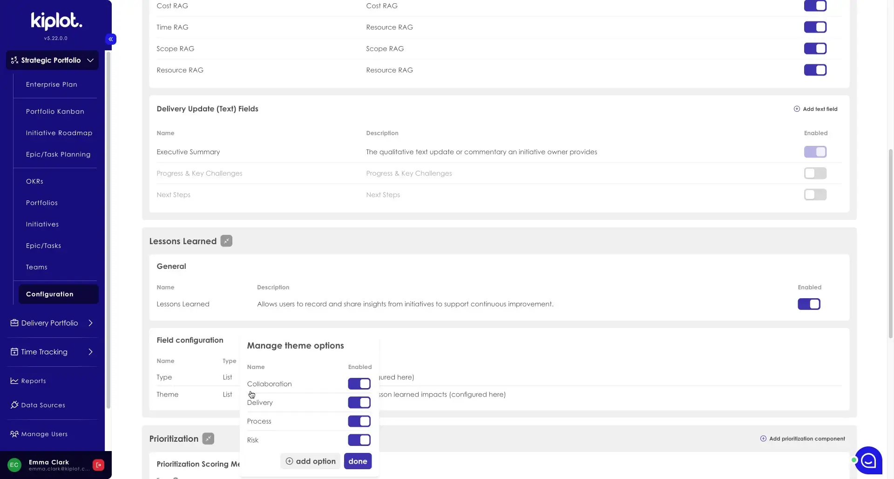Click the done button
Viewport: 894px width, 479px height.
point(358,461)
